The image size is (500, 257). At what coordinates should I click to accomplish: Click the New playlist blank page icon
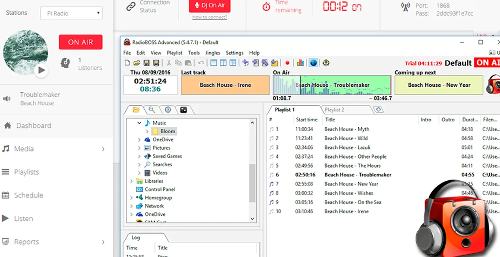pos(127,63)
